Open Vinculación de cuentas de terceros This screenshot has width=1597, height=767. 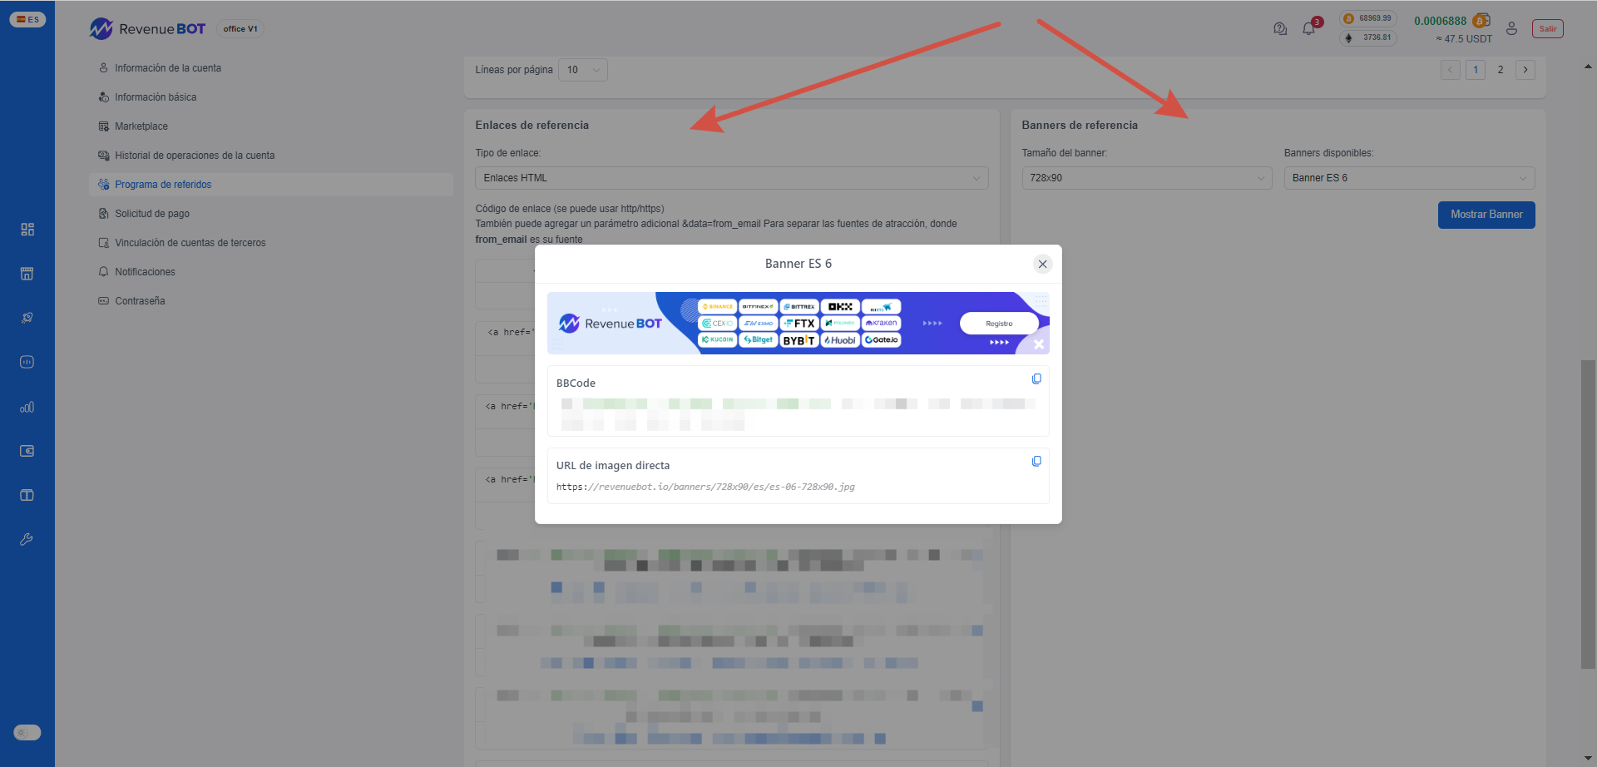[x=271, y=243]
